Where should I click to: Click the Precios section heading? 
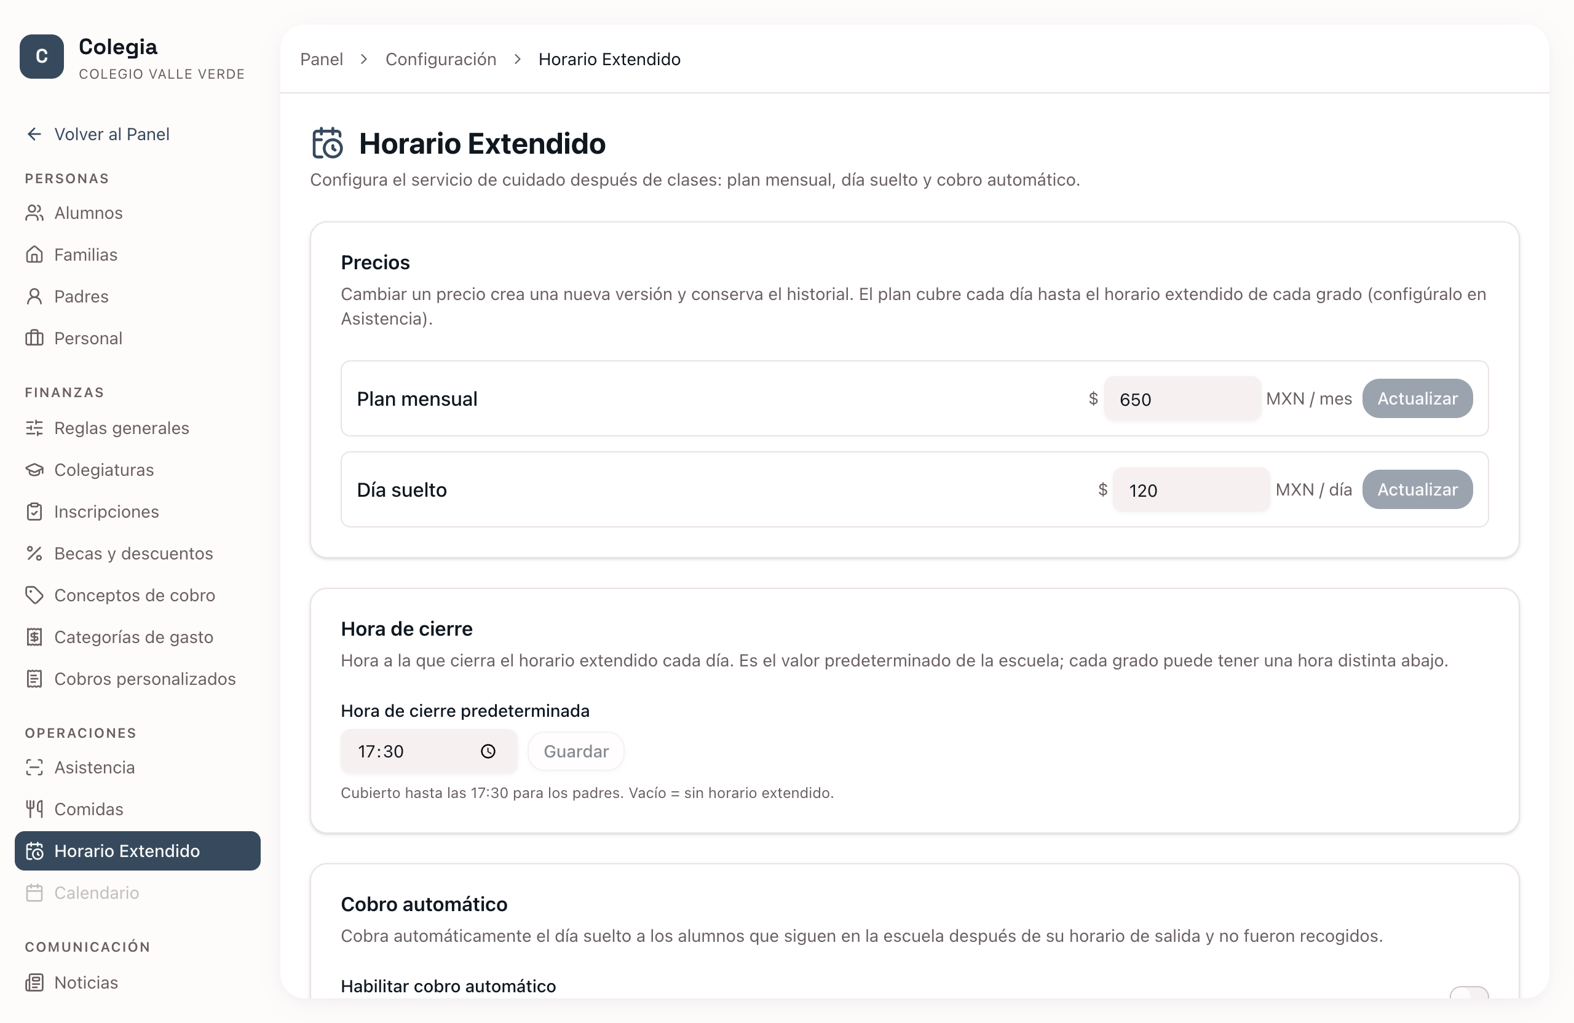click(375, 263)
